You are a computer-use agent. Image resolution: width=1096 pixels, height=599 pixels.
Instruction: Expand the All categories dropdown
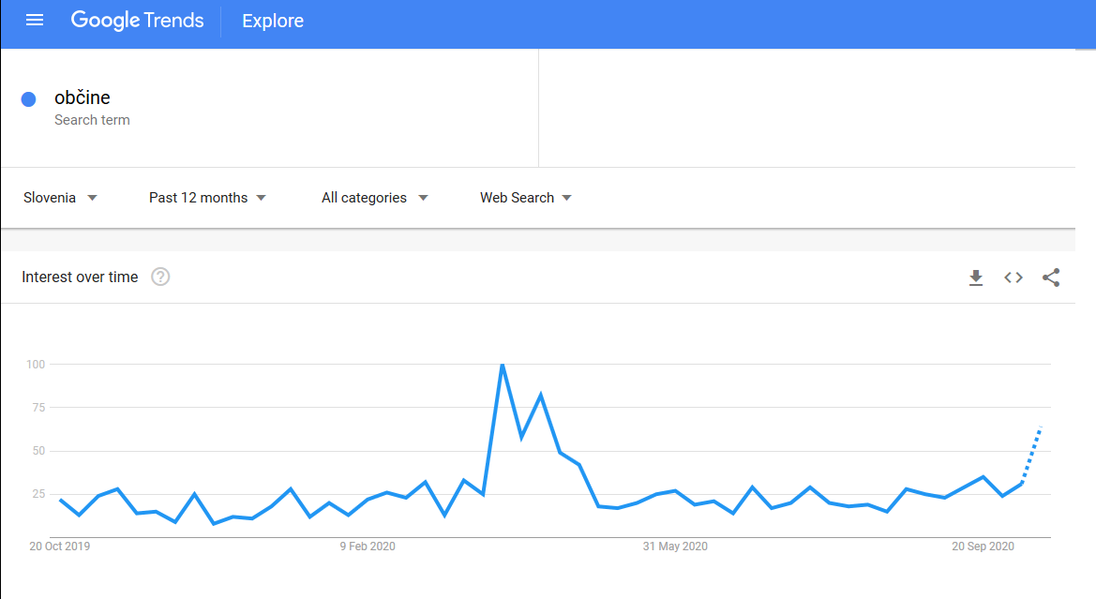click(x=375, y=198)
